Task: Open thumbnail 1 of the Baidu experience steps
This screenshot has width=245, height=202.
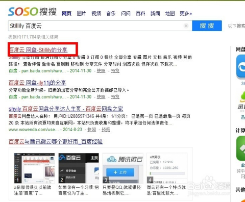Action: [35, 168]
